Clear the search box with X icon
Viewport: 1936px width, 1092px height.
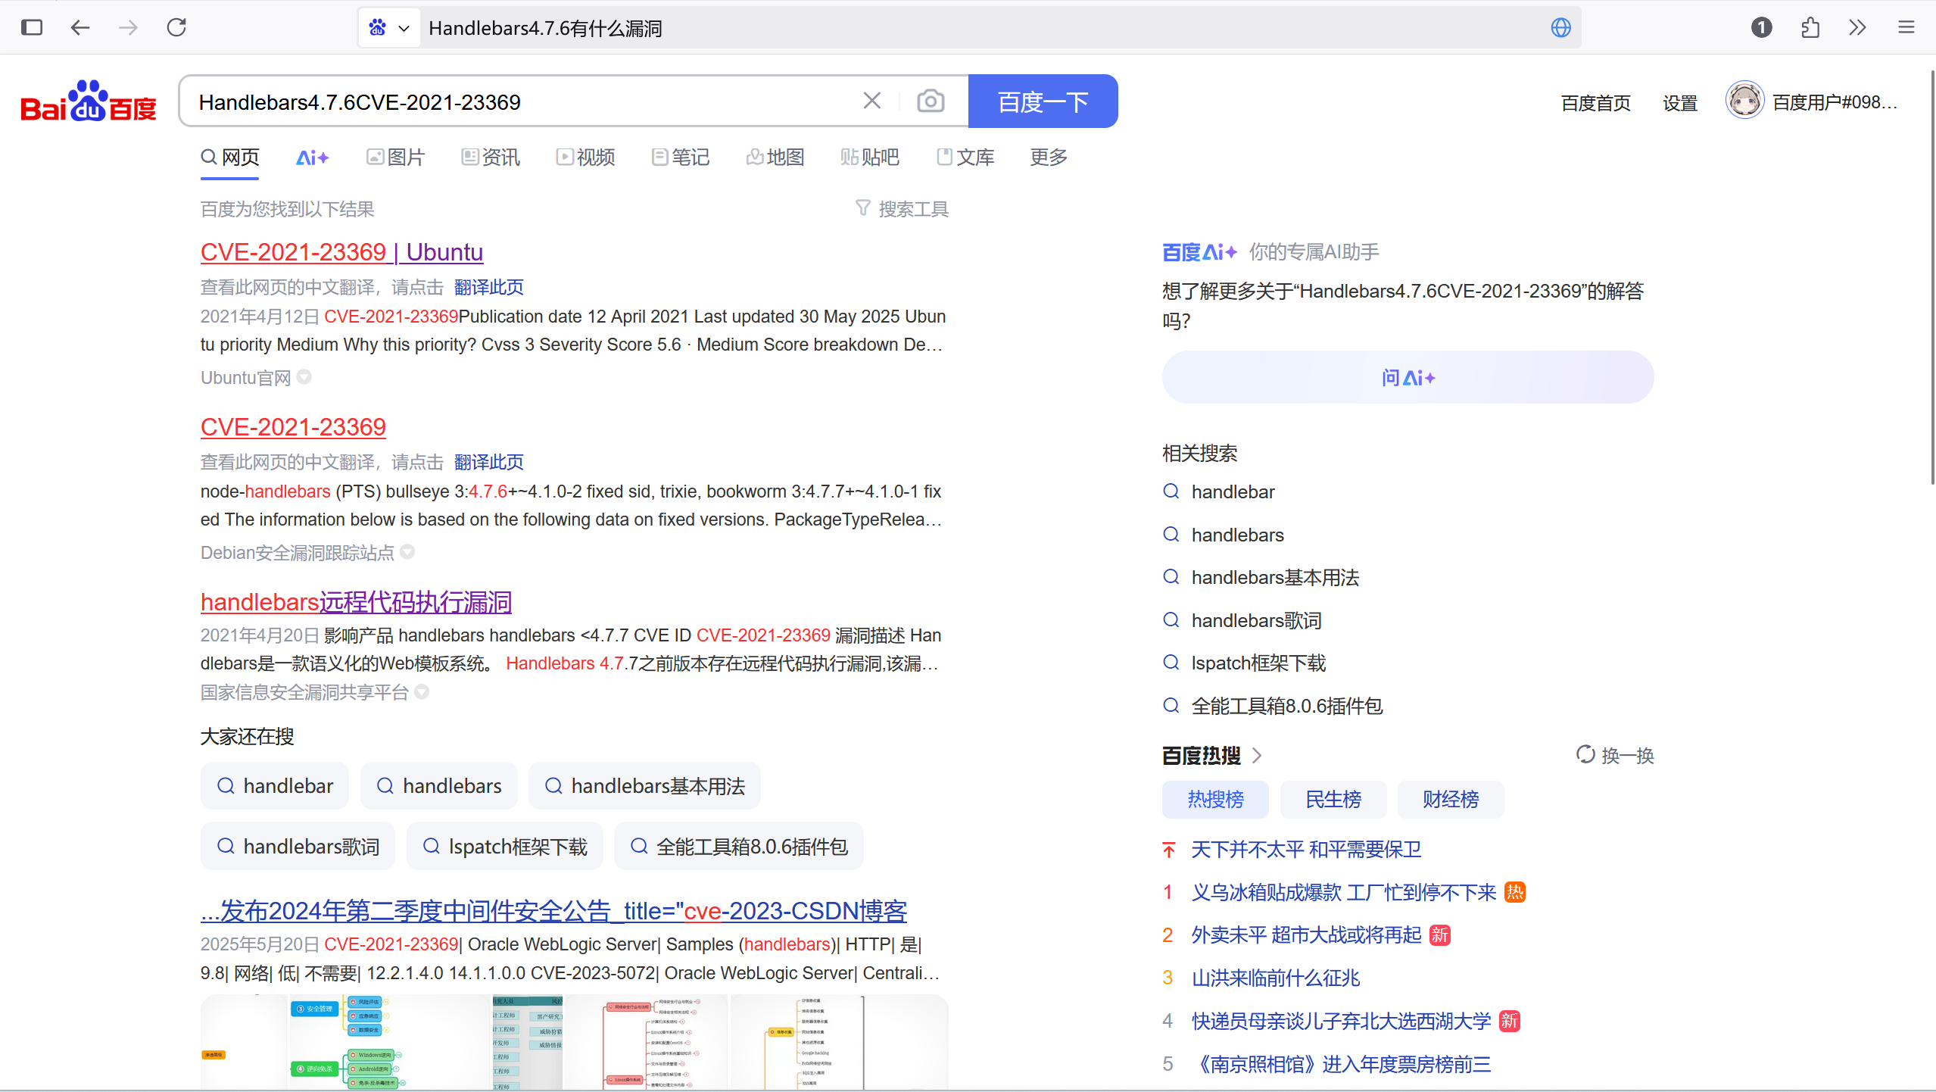872,101
